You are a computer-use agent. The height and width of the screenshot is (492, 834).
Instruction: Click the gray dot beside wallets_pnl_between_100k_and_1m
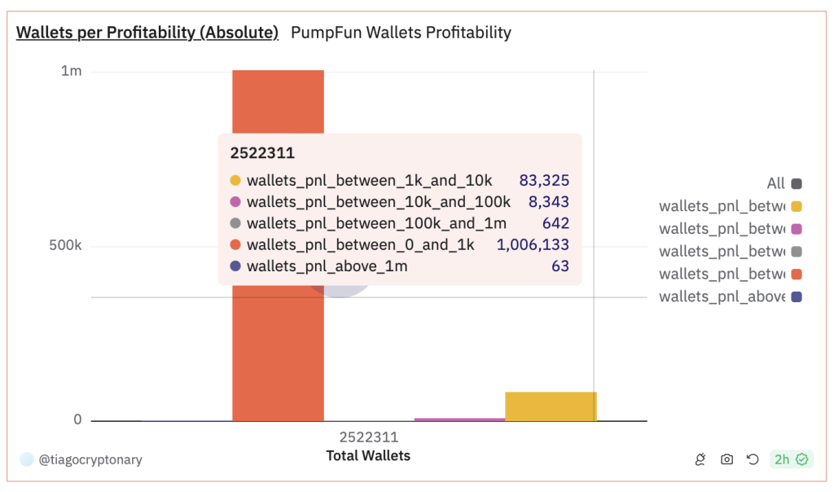(x=235, y=223)
